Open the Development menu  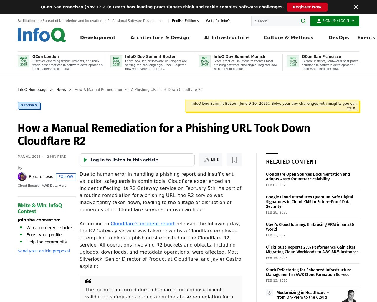(98, 37)
